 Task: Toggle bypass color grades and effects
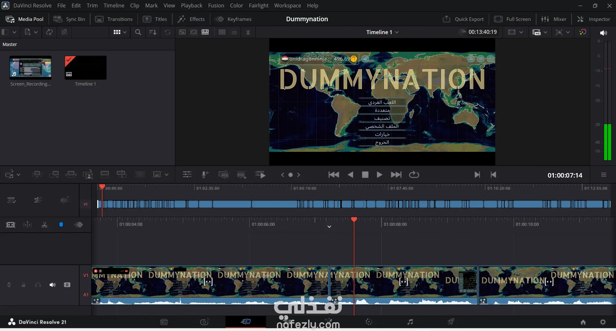[583, 32]
